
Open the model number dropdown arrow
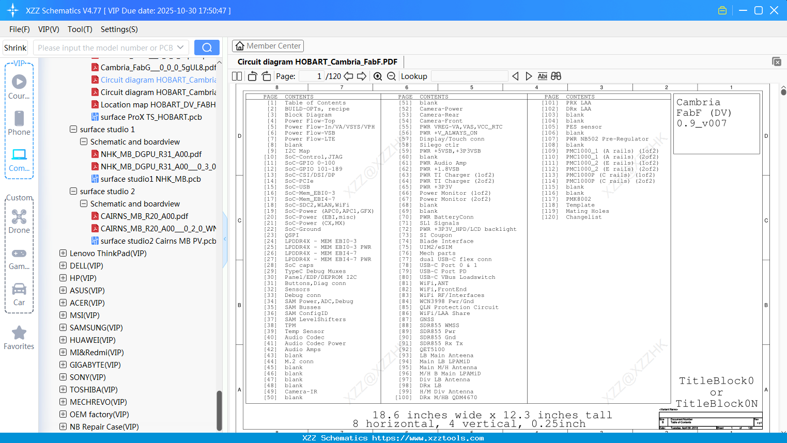(180, 48)
